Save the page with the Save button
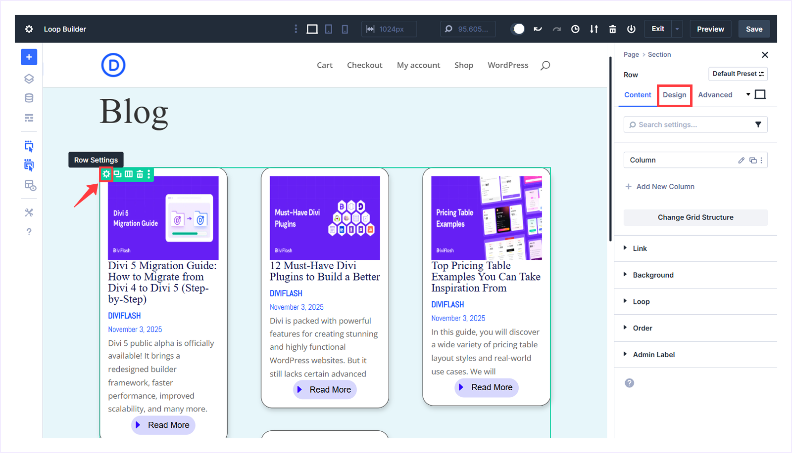 point(753,29)
